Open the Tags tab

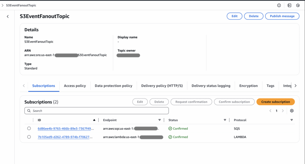(x=270, y=86)
